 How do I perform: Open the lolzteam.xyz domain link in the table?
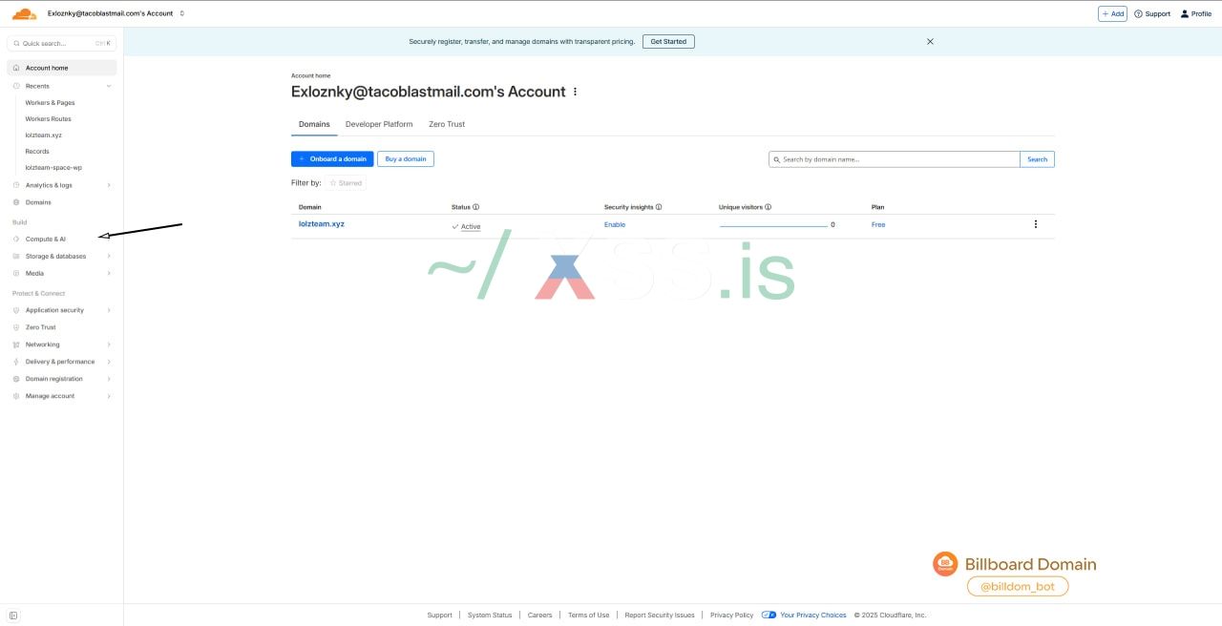point(322,224)
